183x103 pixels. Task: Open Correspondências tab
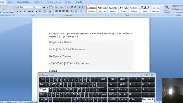(54, 2)
